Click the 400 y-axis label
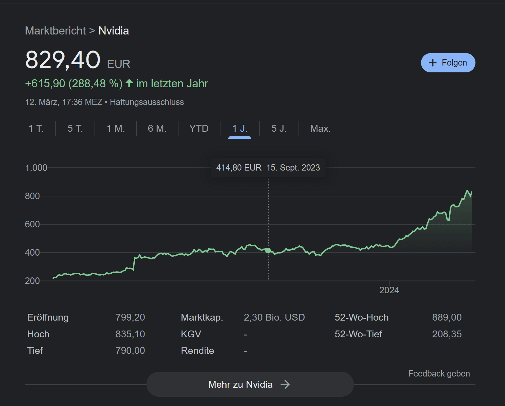 [x=32, y=253]
